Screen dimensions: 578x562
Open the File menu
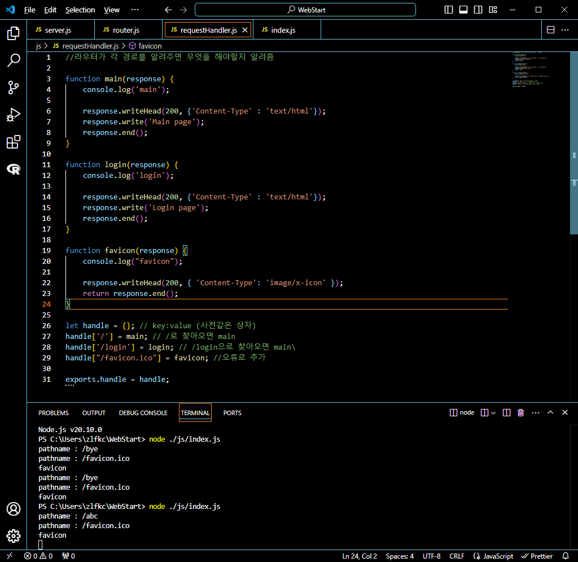[x=29, y=10]
